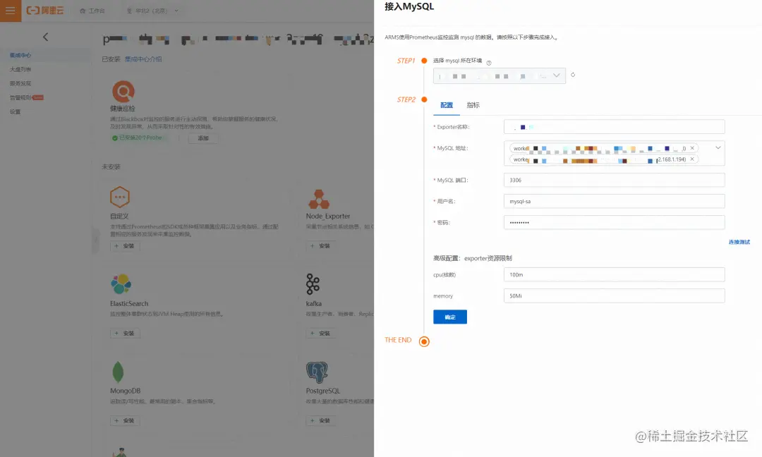Click the 接入MySQL panel title
This screenshot has width=762, height=457.
coord(409,7)
